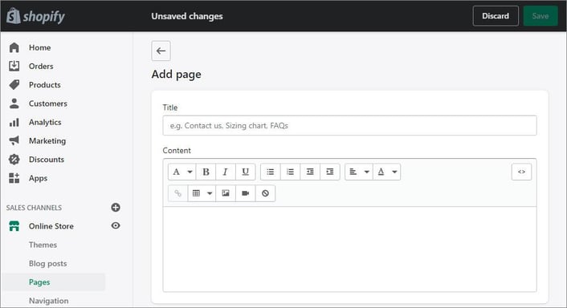Open Navigation under Online Store

pos(49,301)
